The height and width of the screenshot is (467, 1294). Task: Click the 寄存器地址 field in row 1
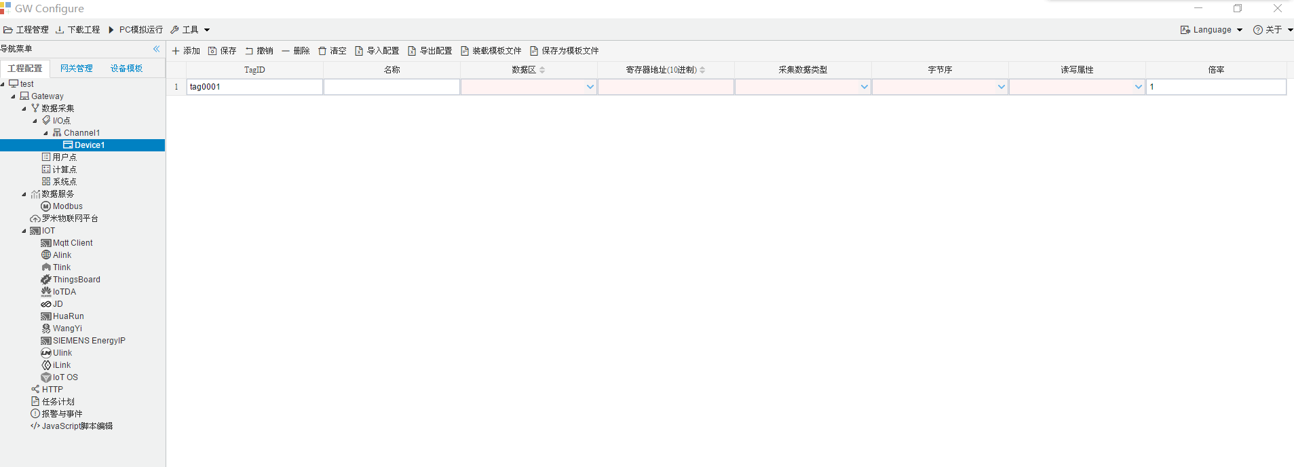pyautogui.click(x=666, y=87)
